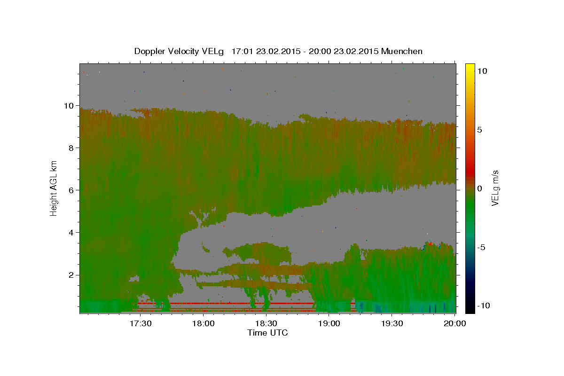This screenshot has width=564, height=376.
Task: Click the end date 20:00 23.02.2015 in title
Action: 344,51
